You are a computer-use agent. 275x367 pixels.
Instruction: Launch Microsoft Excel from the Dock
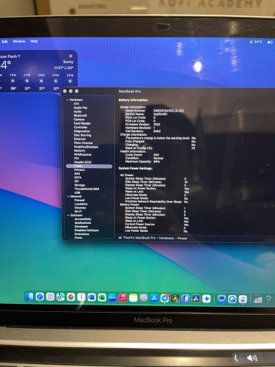click(102, 297)
